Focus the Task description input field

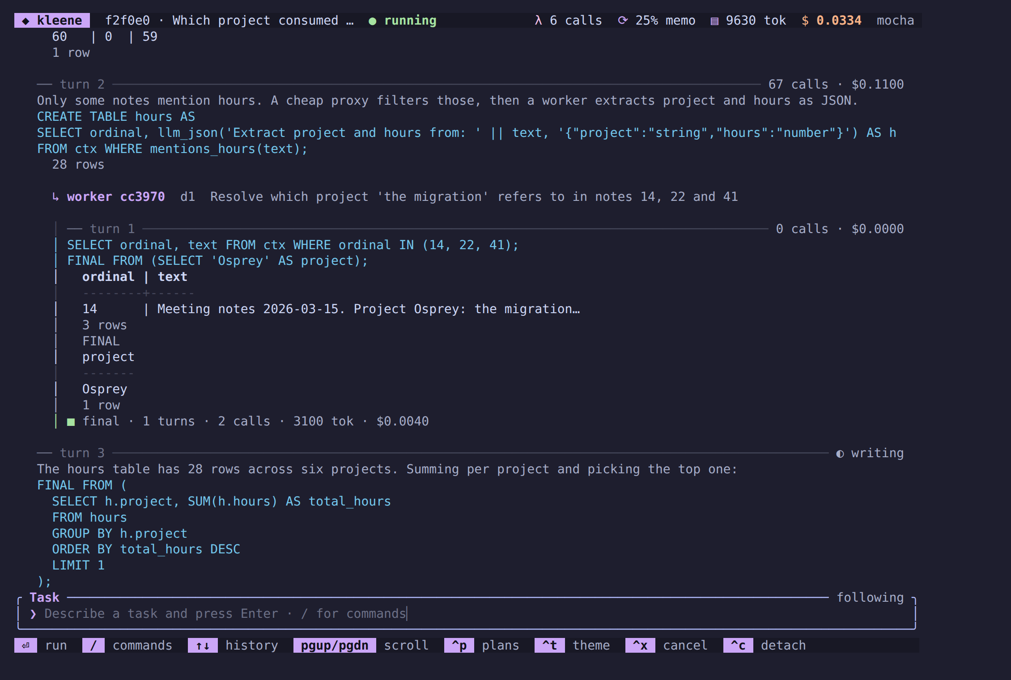(467, 614)
